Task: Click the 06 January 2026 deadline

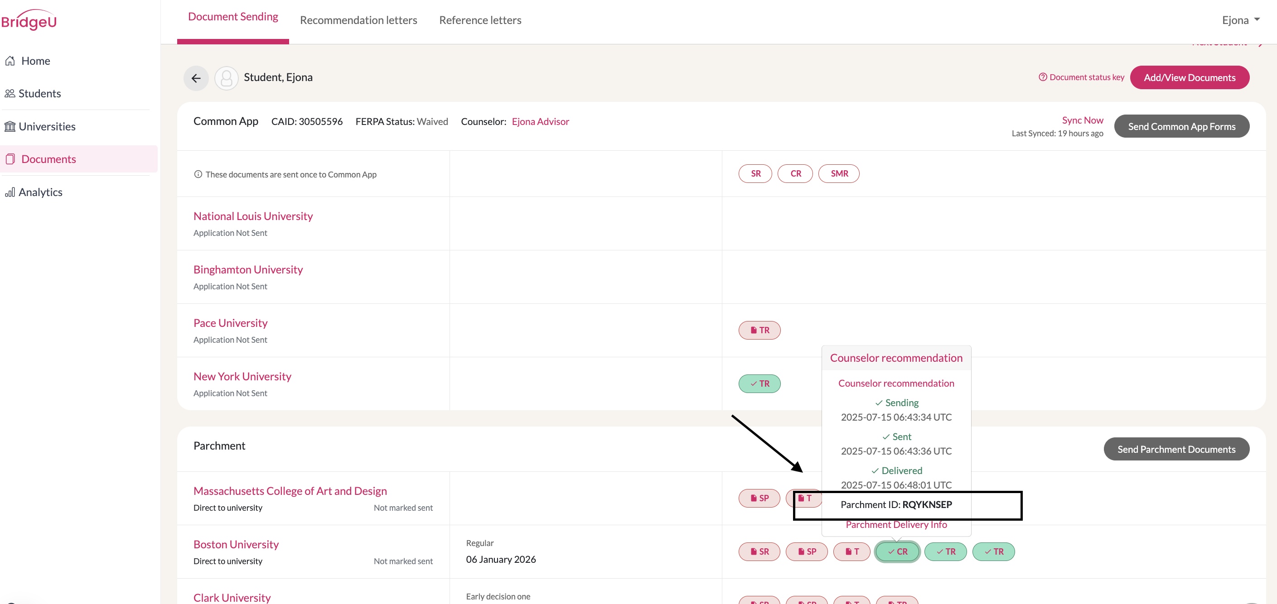Action: (501, 560)
